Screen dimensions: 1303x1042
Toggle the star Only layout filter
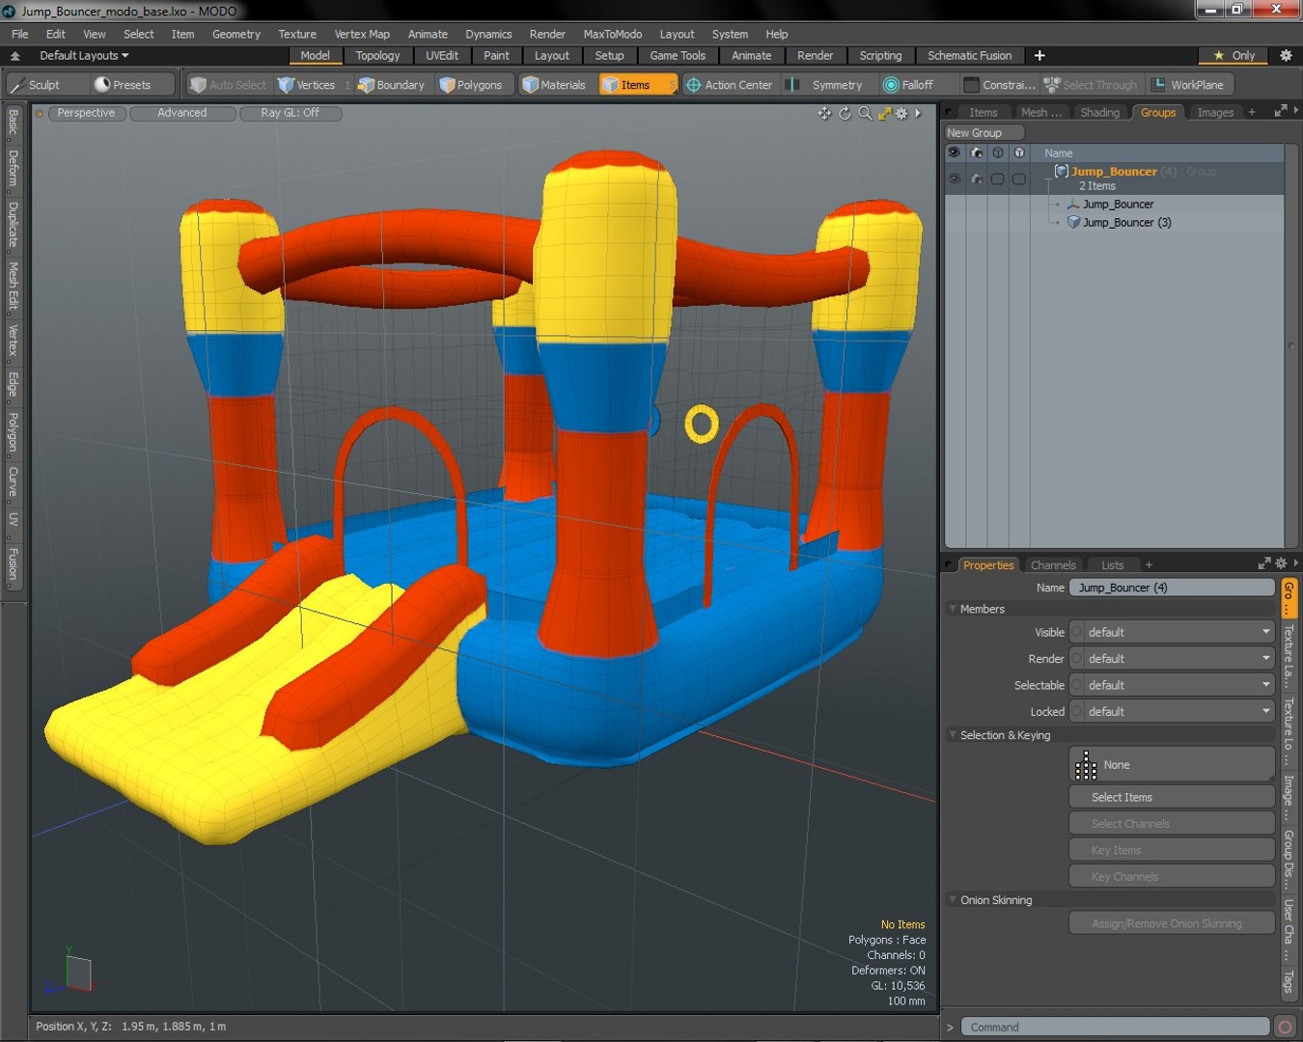pos(1234,56)
